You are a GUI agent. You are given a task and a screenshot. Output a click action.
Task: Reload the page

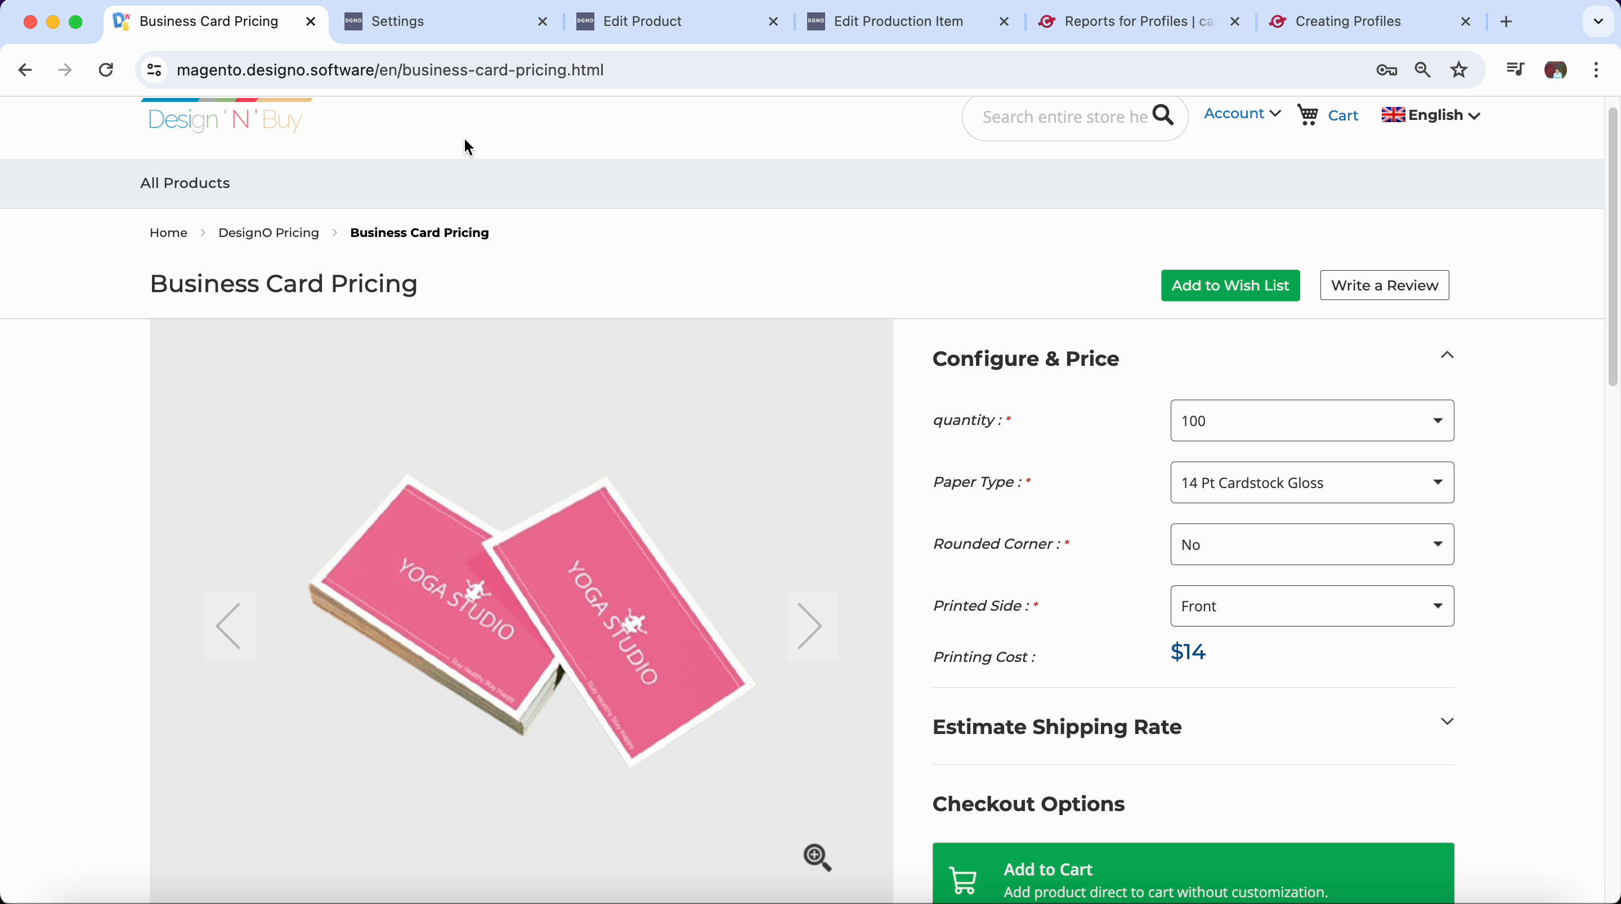tap(106, 70)
